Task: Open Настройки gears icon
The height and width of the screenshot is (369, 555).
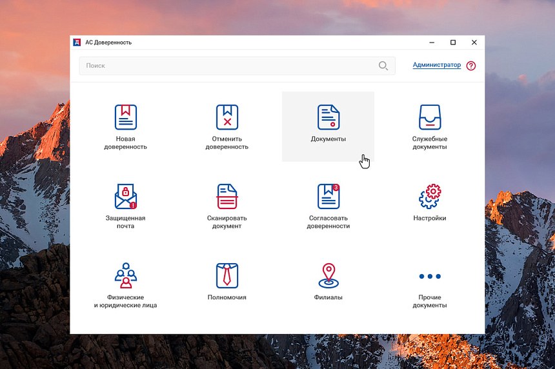Action: click(430, 196)
